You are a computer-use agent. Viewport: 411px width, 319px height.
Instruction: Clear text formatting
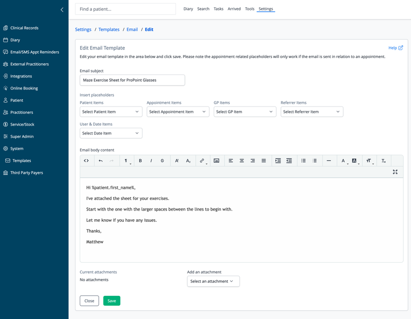click(x=383, y=161)
